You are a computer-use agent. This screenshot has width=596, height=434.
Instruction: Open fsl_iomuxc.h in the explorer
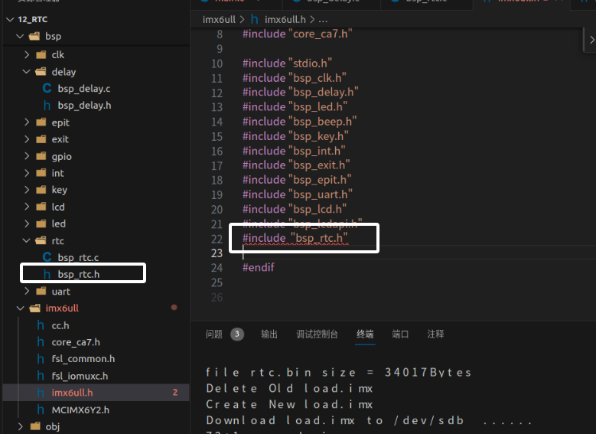(x=80, y=376)
